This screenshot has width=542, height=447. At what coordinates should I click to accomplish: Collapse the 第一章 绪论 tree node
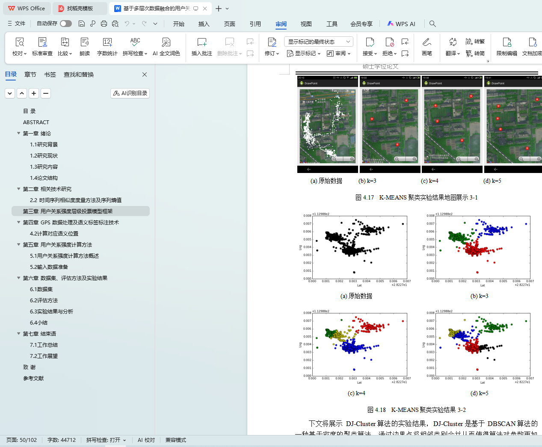click(x=18, y=133)
